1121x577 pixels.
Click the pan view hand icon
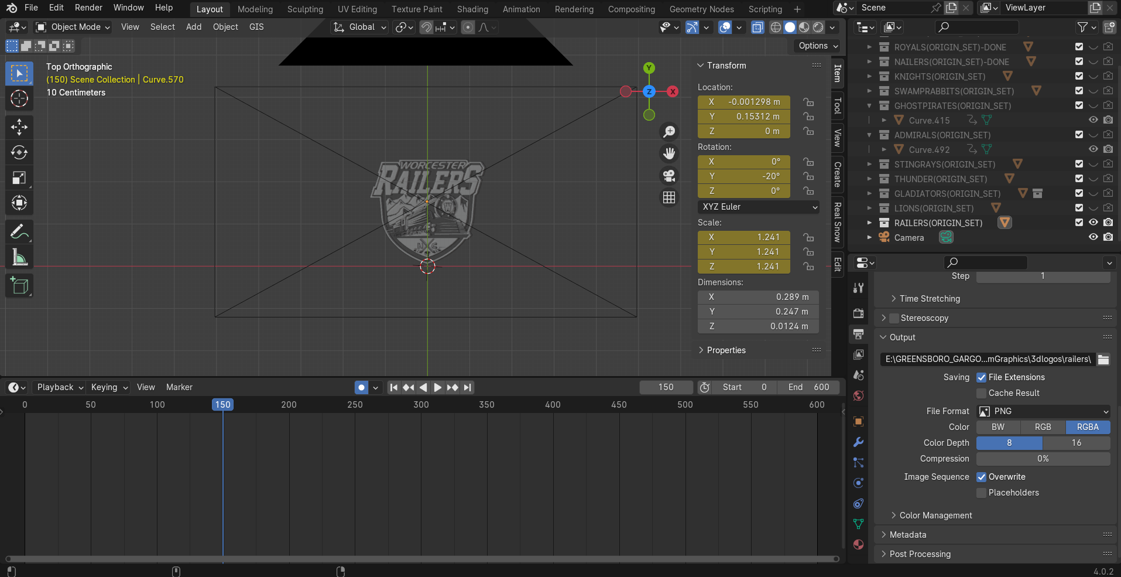point(669,153)
